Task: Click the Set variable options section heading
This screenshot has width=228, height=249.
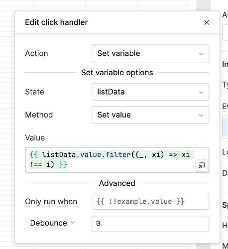Action: (x=117, y=73)
